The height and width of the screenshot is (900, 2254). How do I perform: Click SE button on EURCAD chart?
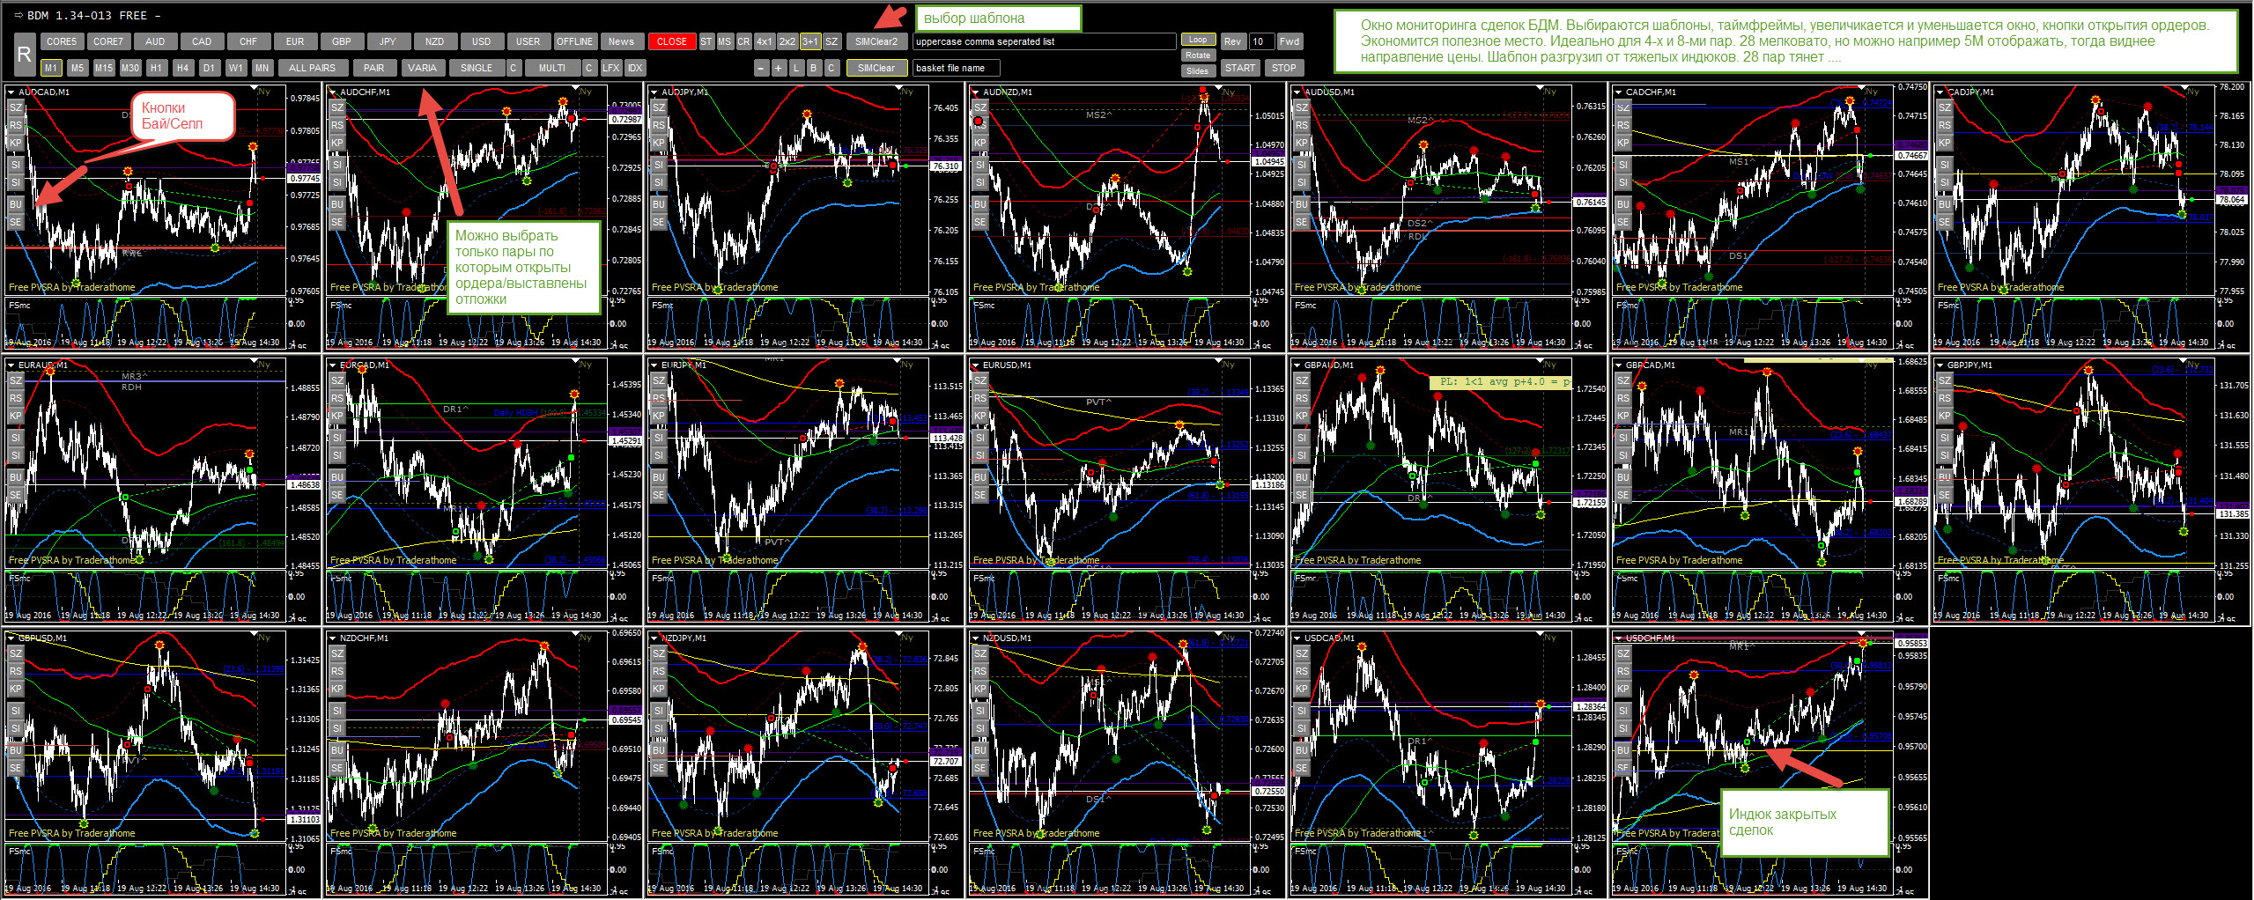(337, 495)
